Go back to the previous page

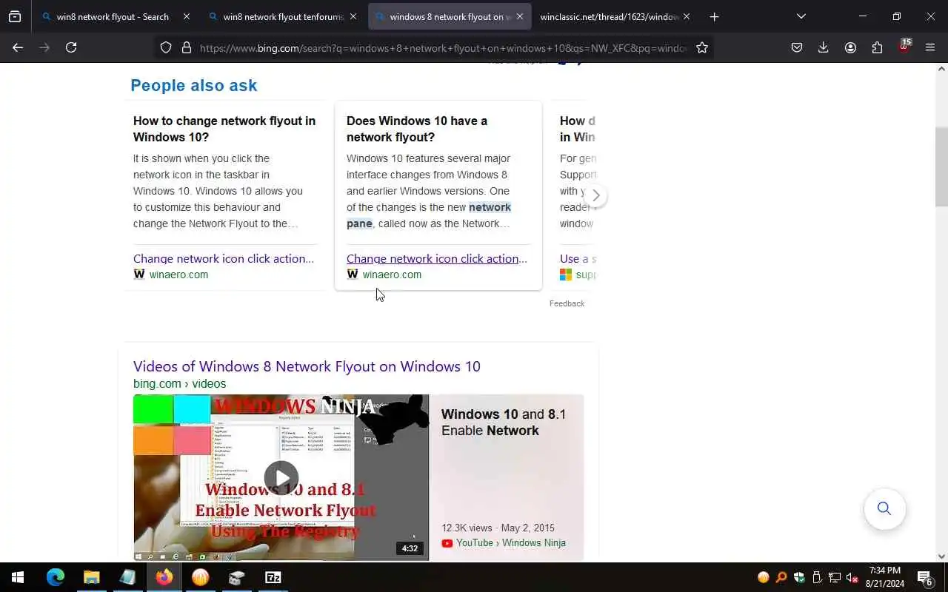[18, 47]
